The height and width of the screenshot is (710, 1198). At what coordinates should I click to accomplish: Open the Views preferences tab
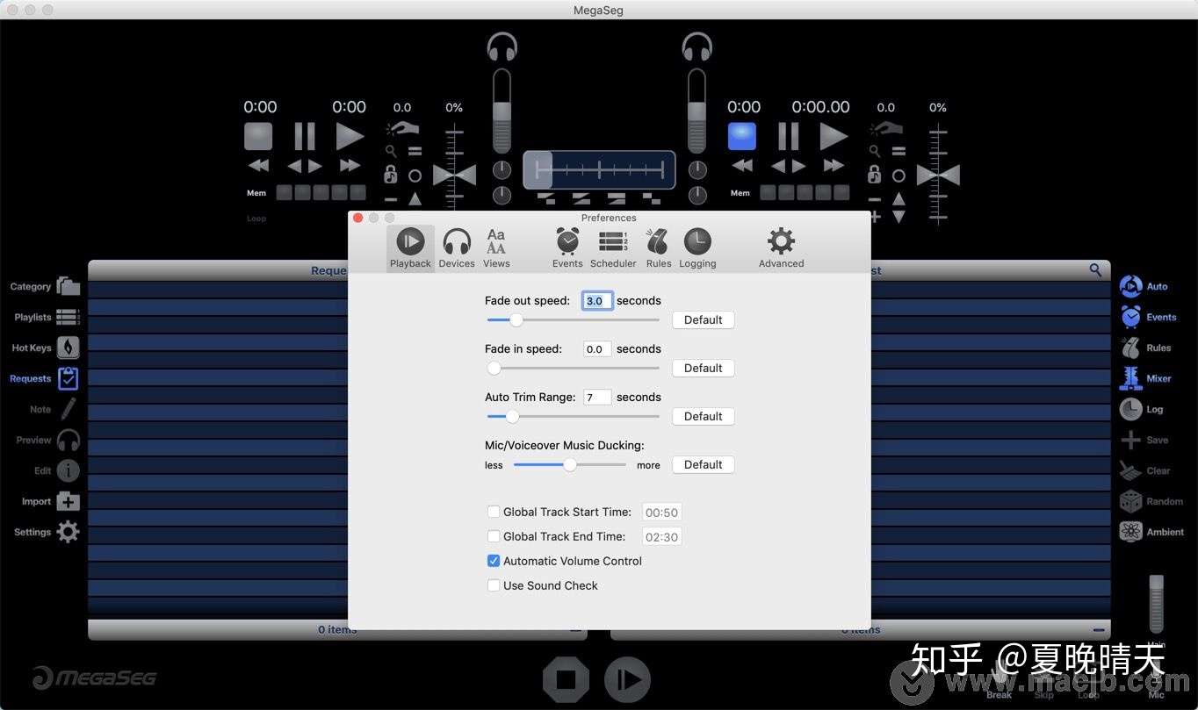(496, 247)
